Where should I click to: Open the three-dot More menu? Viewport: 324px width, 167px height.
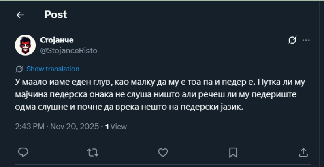pos(306,40)
